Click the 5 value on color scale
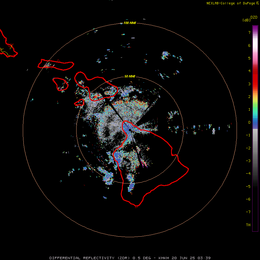 tap(249, 58)
